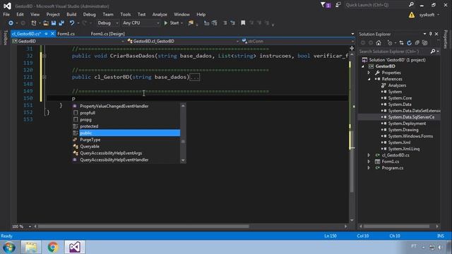The height and width of the screenshot is (254, 452).
Task: Click the yellow warning icon near account
Action: pos(412,15)
